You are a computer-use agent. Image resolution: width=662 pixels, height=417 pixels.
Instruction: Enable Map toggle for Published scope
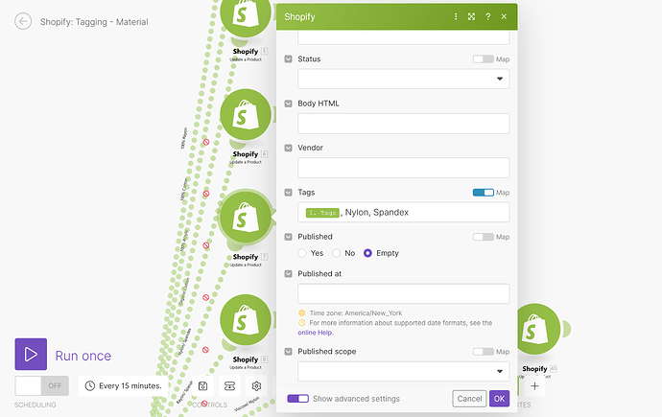coord(483,352)
